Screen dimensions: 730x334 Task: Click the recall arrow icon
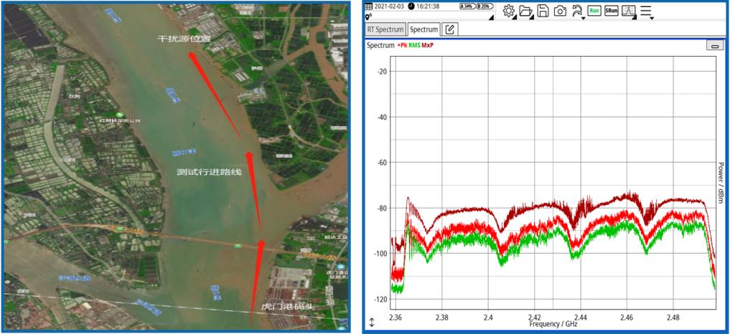576,11
